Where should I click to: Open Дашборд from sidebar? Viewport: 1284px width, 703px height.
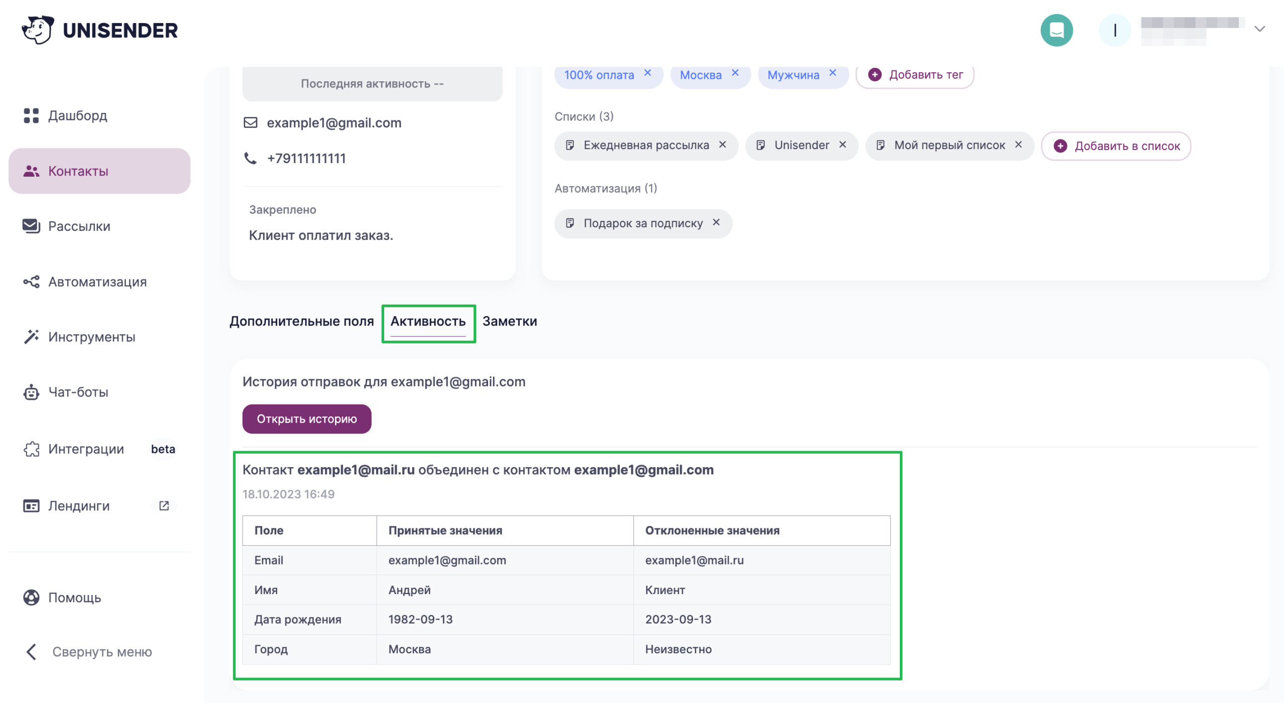[78, 115]
